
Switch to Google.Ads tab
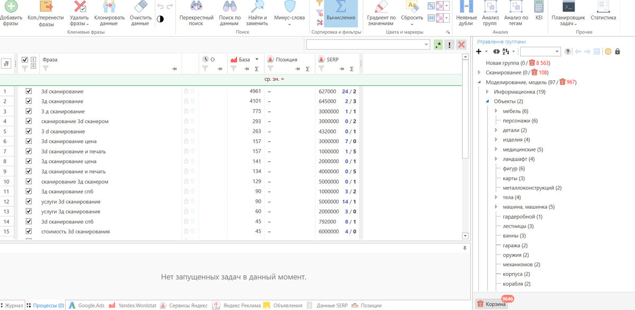[86, 305]
